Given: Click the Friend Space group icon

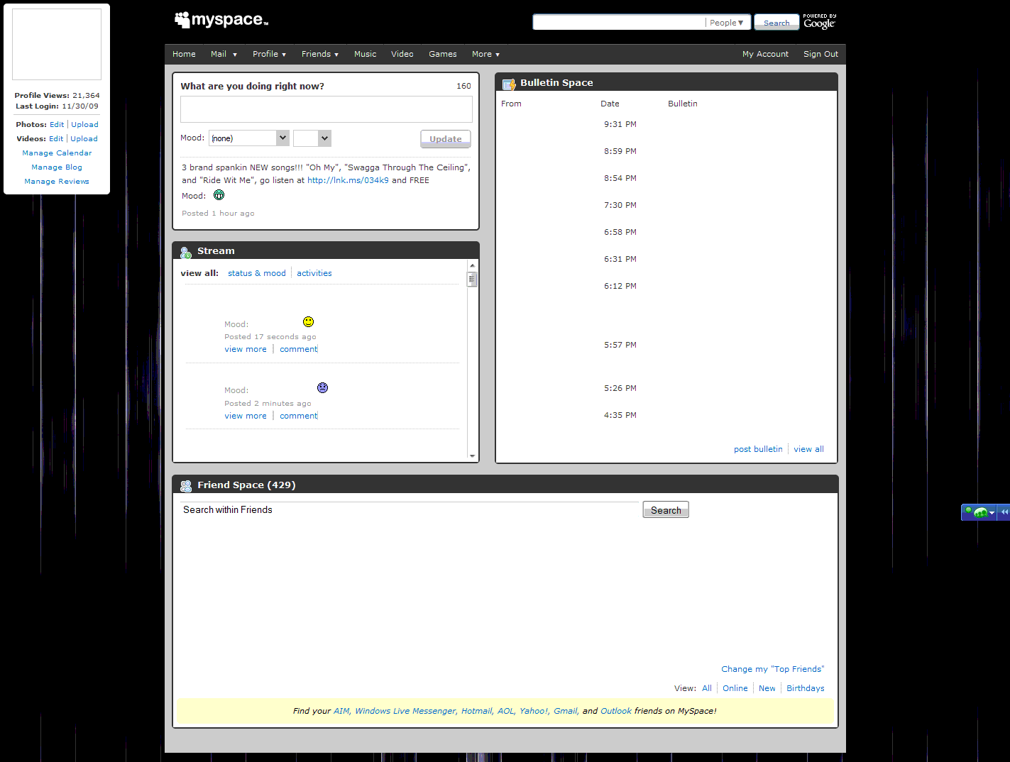Looking at the screenshot, I should tap(186, 485).
